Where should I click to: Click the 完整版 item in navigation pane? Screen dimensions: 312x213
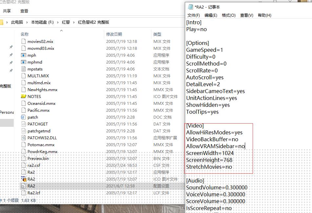[x=6, y=86]
